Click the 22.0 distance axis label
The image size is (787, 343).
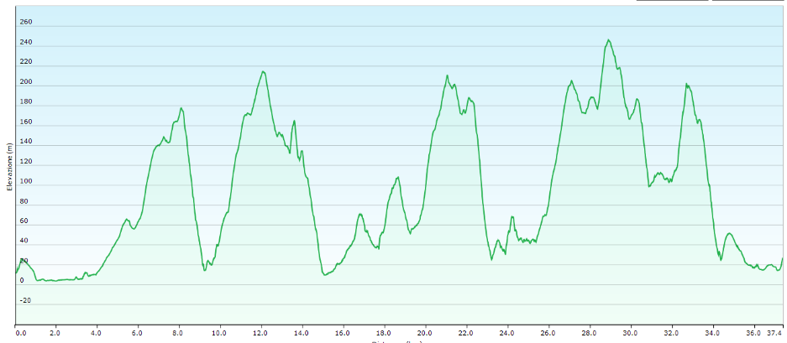466,332
